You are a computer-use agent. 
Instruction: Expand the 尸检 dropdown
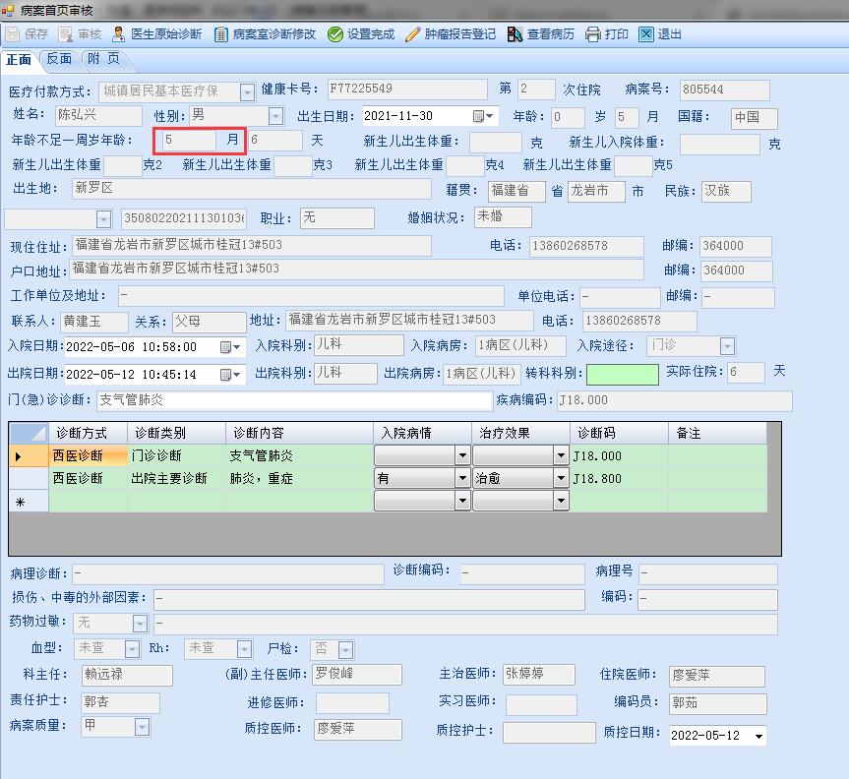345,649
